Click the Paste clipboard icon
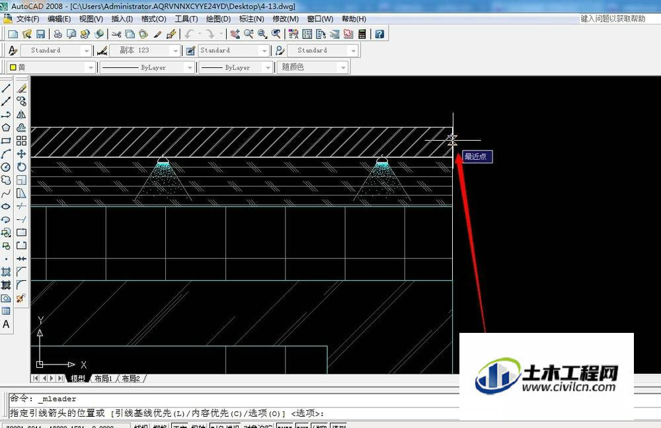Screen dimensions: 661x428 [143, 34]
